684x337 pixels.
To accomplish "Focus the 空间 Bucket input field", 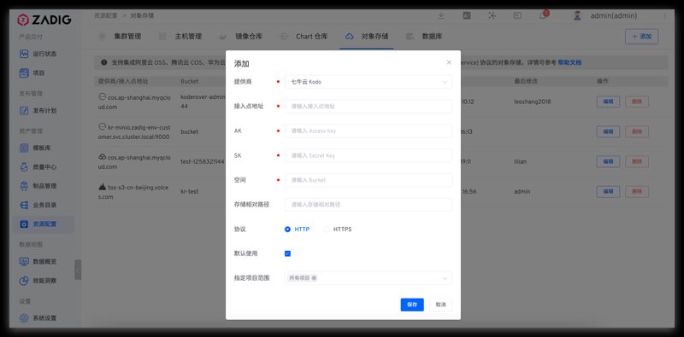I will pos(369,180).
